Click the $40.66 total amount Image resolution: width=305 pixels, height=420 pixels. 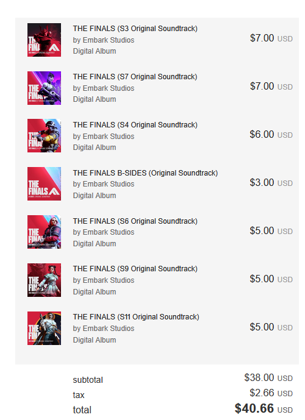(254, 408)
